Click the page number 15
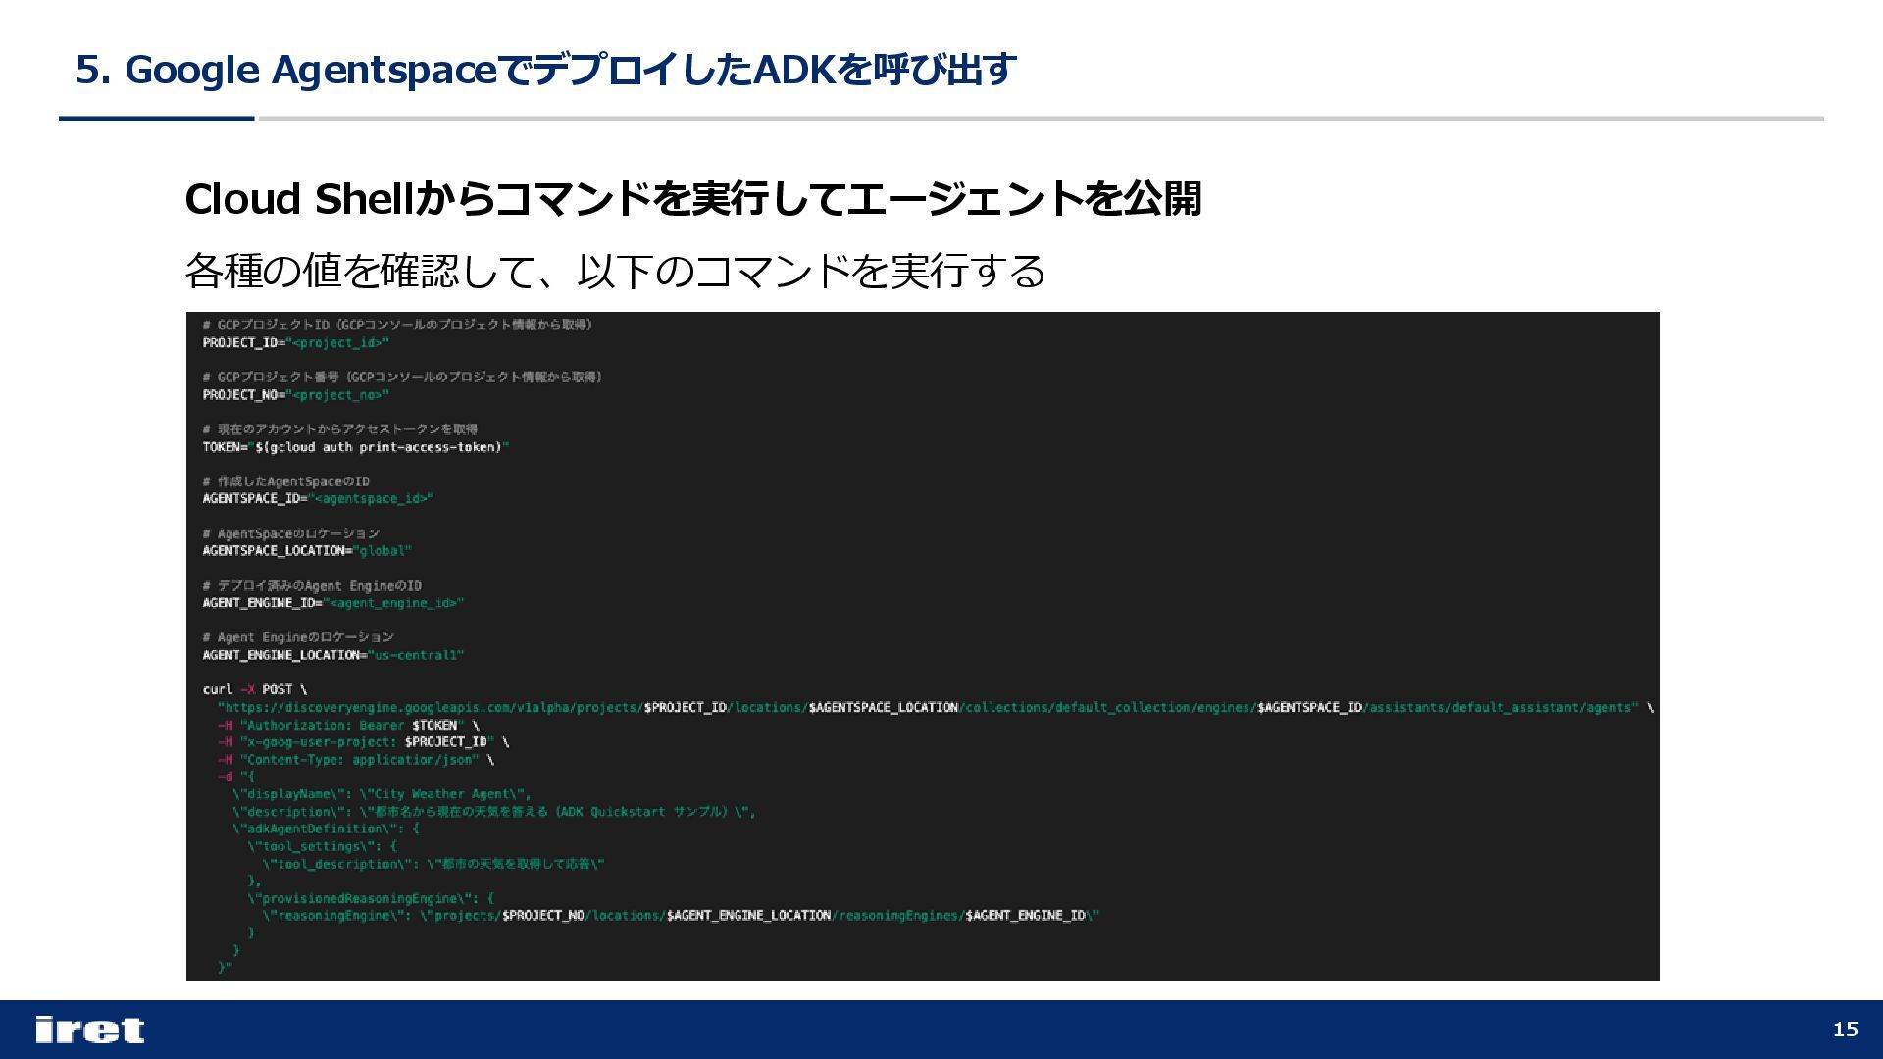Viewport: 1883px width, 1059px height. pyautogui.click(x=1845, y=1029)
